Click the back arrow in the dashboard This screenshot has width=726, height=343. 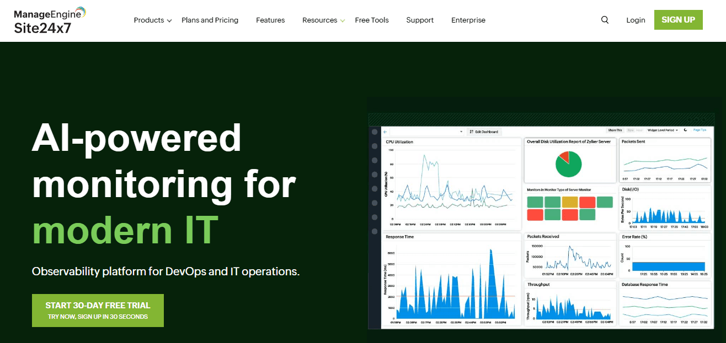tap(386, 132)
